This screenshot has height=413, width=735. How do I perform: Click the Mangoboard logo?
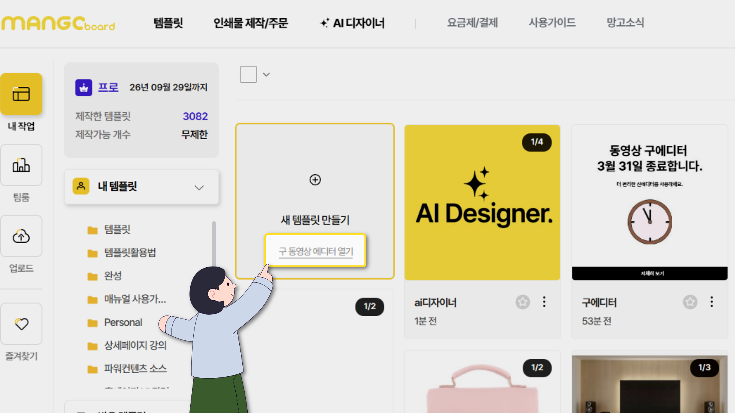pyautogui.click(x=58, y=23)
